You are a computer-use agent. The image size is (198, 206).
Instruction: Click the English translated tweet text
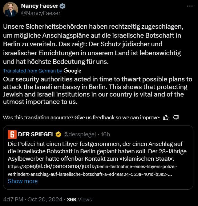click(98, 91)
